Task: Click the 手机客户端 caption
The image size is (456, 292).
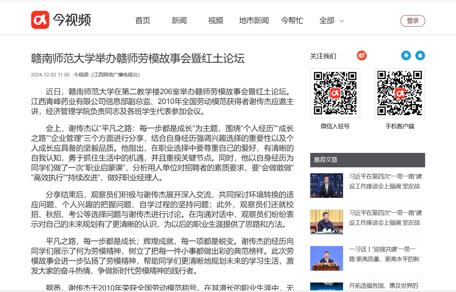Action: [x=400, y=126]
